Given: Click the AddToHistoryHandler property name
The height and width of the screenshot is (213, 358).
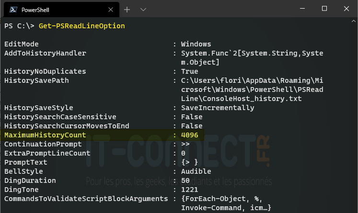Looking at the screenshot, I should click(x=45, y=53).
